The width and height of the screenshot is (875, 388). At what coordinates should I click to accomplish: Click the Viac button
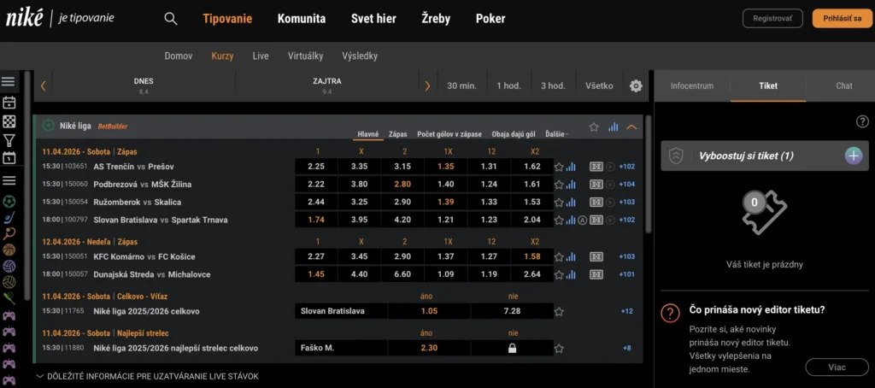[836, 367]
